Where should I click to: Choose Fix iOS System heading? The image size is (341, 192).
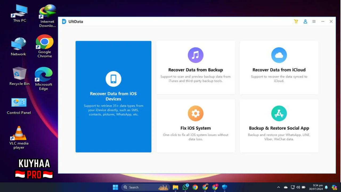pyautogui.click(x=196, y=128)
